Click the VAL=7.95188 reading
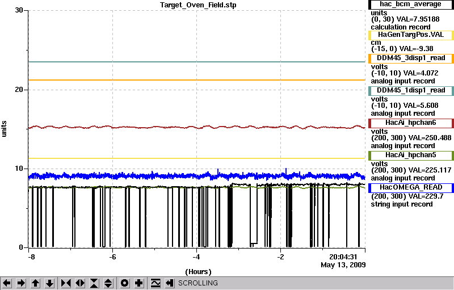Viewport: 454px width, 290px height. point(418,19)
